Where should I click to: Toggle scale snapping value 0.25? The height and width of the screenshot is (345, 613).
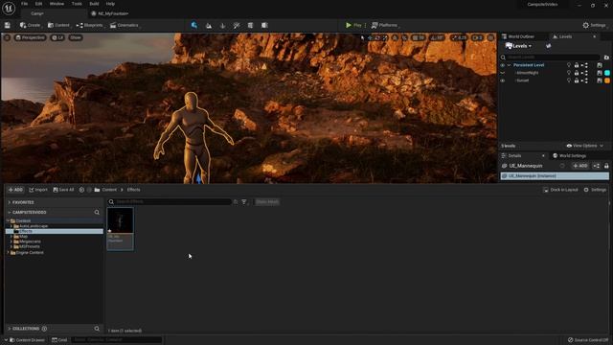tap(459, 38)
